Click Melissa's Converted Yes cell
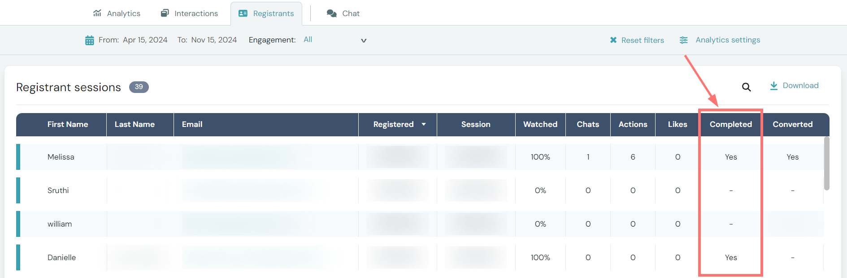This screenshot has height=278, width=847. (x=793, y=157)
